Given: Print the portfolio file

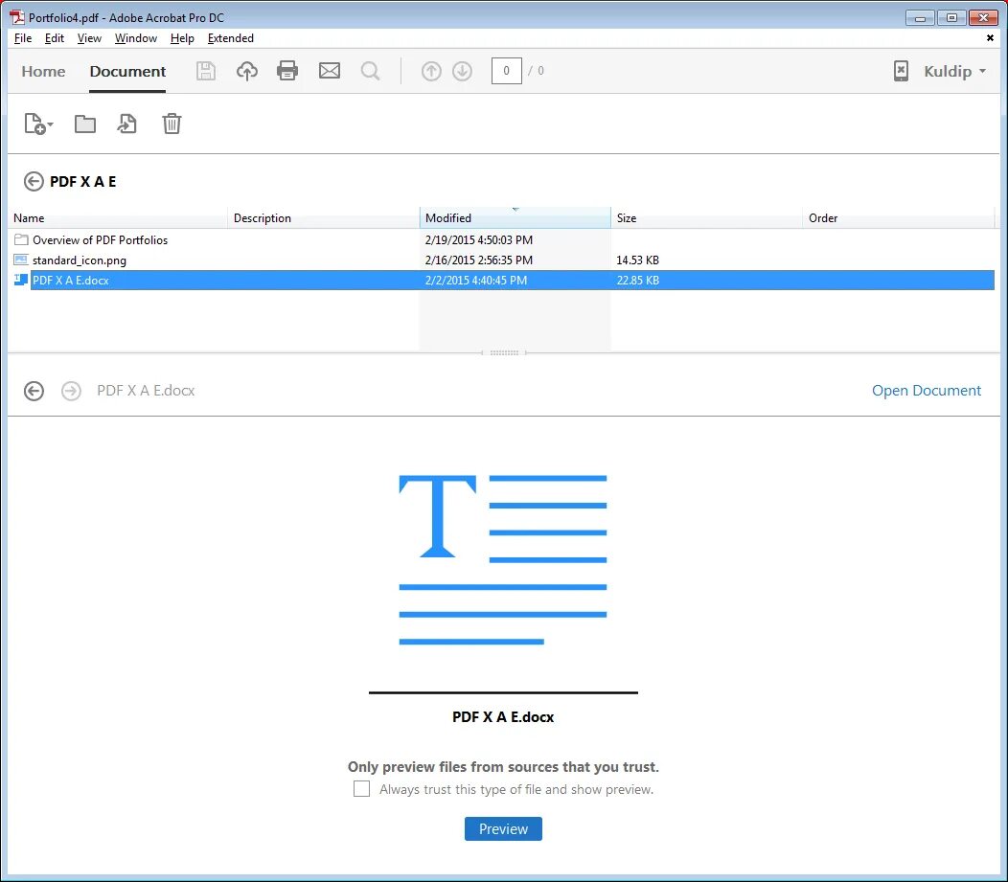Looking at the screenshot, I should point(287,71).
